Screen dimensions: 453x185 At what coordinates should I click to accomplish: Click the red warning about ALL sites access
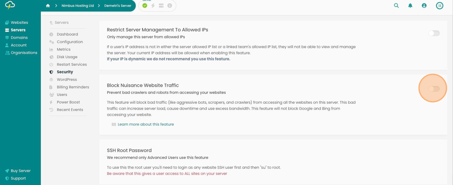167,173
